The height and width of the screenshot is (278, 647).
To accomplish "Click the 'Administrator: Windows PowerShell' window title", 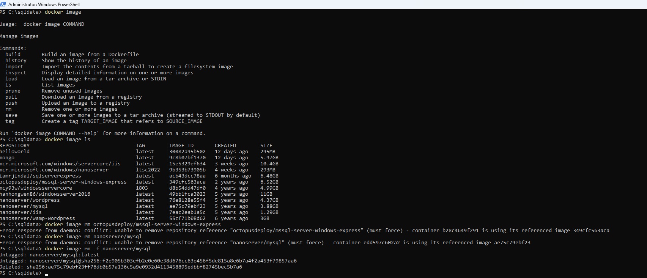I will pyautogui.click(x=44, y=5).
